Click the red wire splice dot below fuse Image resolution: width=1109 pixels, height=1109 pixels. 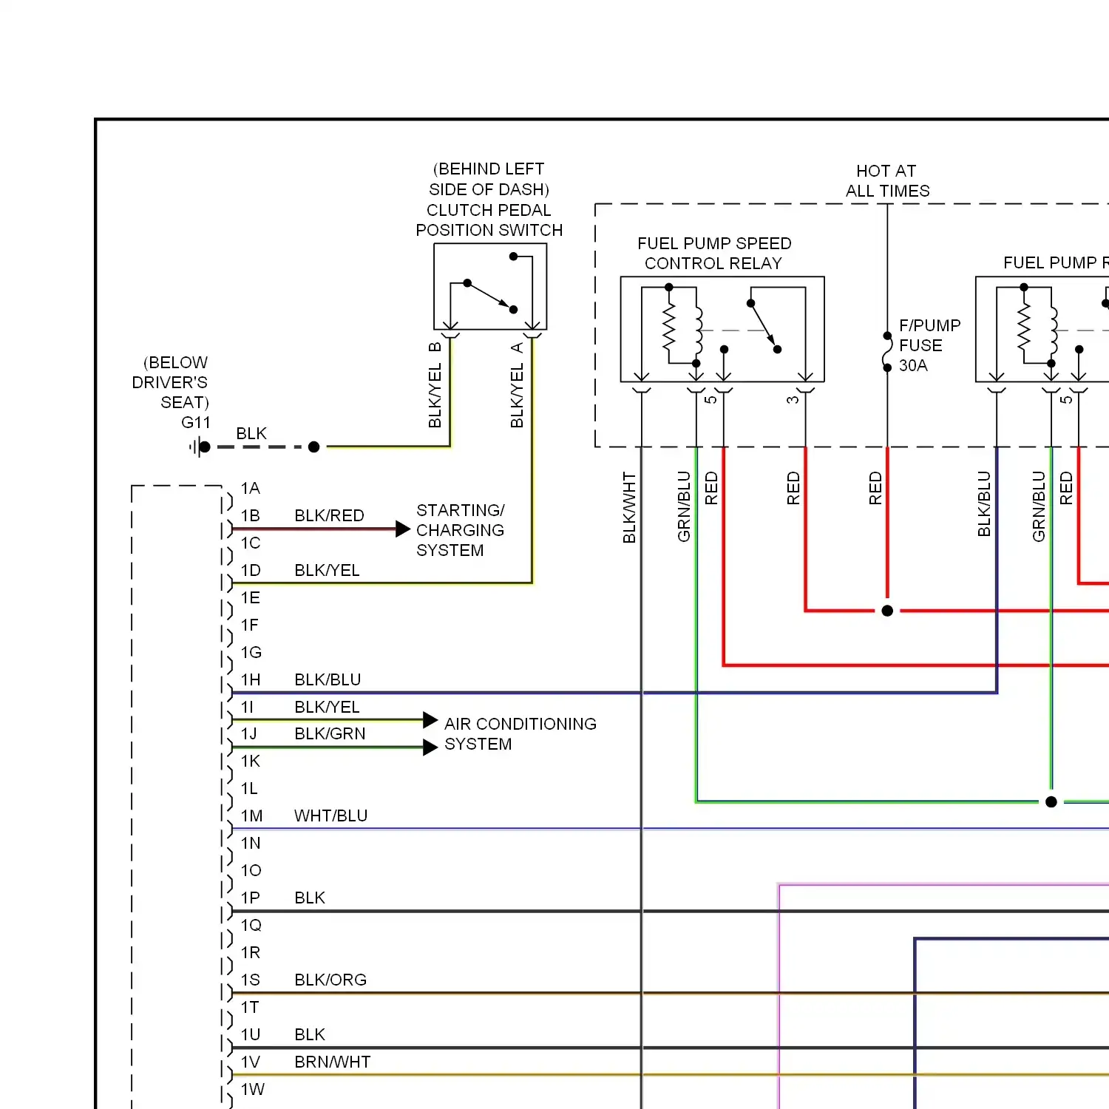[x=887, y=611]
